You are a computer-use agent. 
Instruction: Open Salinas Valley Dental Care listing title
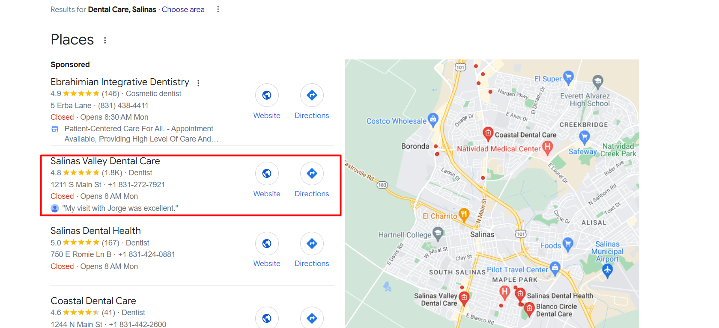[105, 161]
